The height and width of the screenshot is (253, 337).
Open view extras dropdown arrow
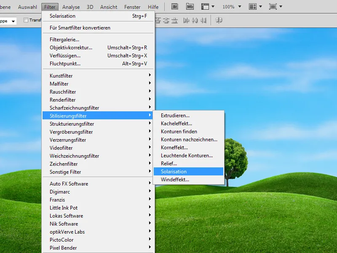click(x=213, y=7)
